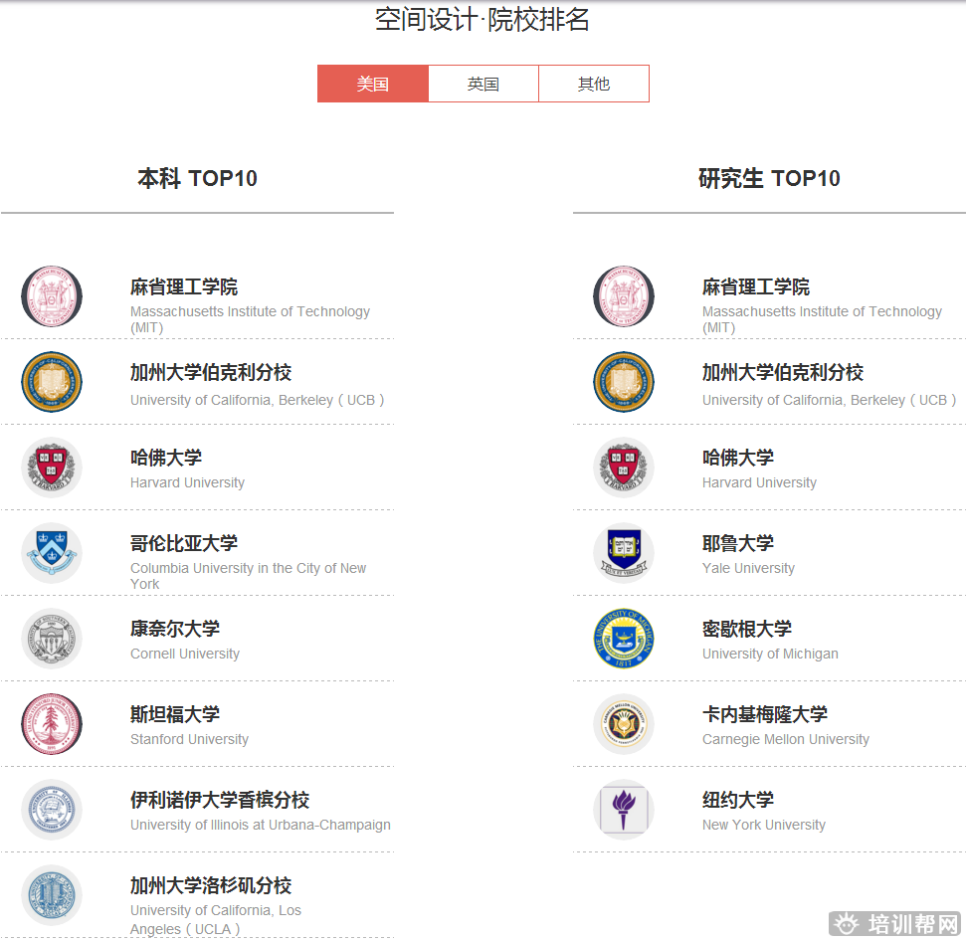Switch to the 美国 tab
966x941 pixels.
coord(373,84)
